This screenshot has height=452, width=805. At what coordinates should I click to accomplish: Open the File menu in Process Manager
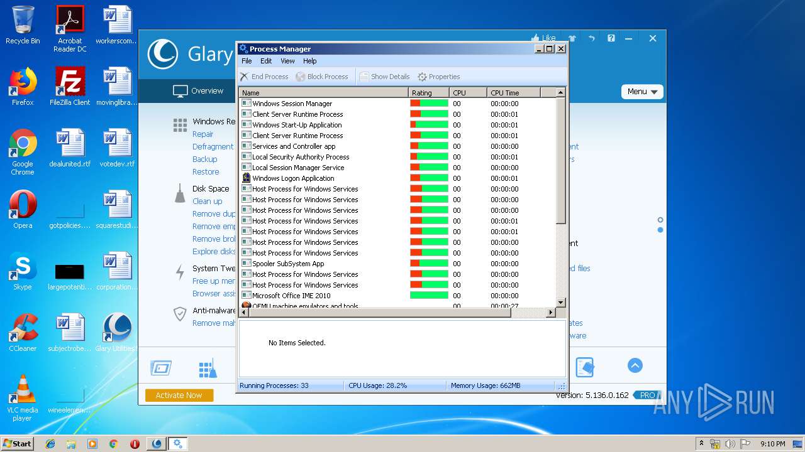(247, 61)
